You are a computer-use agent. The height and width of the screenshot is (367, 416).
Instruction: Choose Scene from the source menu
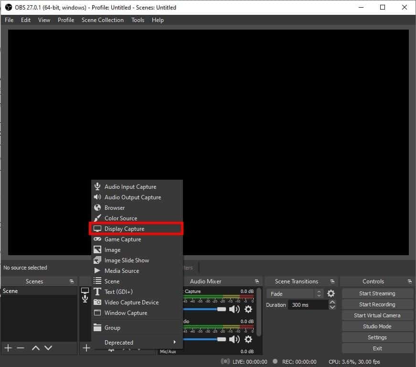point(137,281)
